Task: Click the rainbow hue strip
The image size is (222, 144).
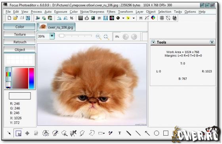Action: tap(31, 78)
